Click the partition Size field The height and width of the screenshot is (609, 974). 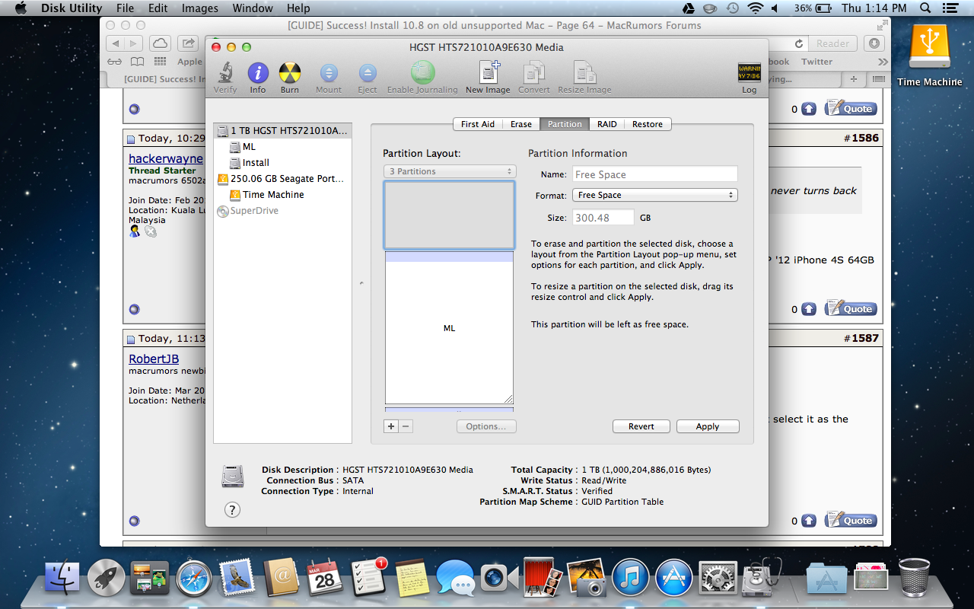(603, 218)
